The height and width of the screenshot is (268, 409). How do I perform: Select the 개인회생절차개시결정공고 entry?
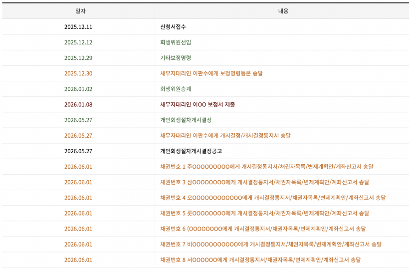click(x=191, y=151)
